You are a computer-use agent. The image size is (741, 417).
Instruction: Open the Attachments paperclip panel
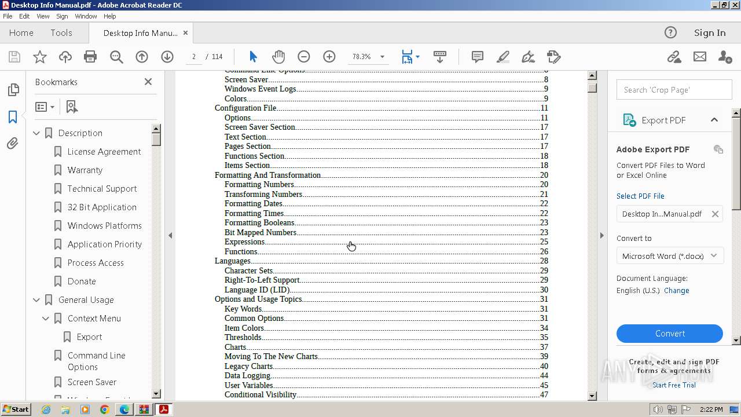click(13, 143)
